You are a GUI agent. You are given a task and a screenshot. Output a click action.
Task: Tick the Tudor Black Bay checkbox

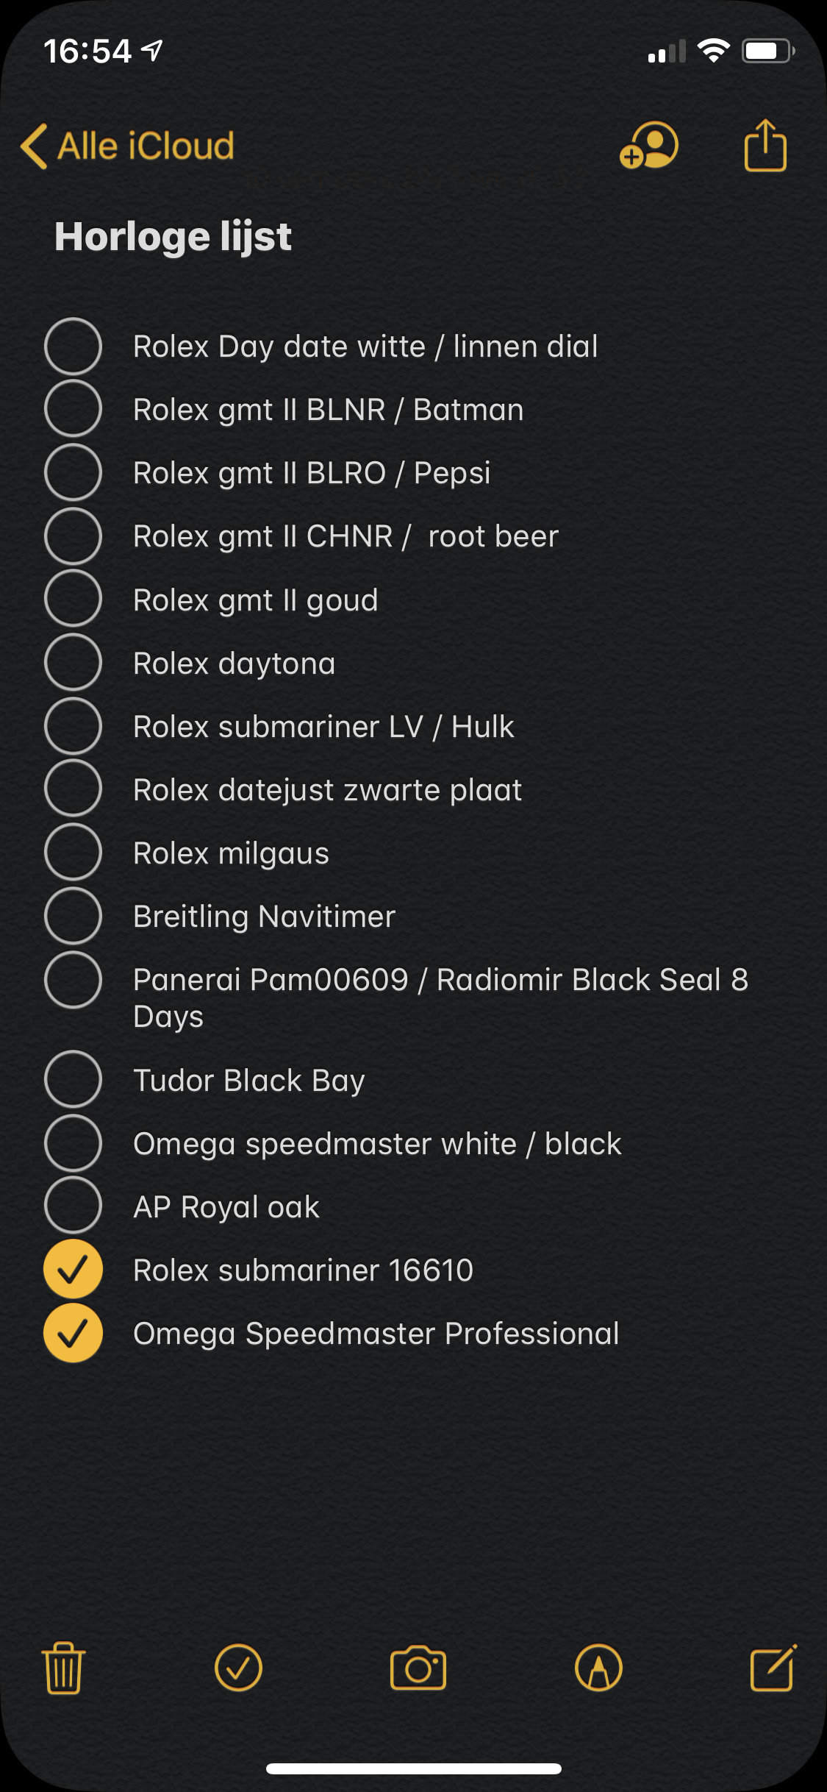point(73,1079)
